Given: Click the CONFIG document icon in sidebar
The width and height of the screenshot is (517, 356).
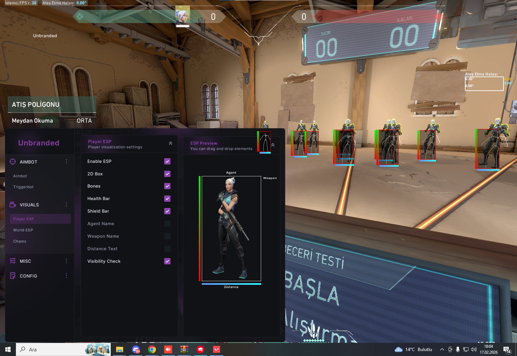Looking at the screenshot, I should pyautogui.click(x=13, y=276).
